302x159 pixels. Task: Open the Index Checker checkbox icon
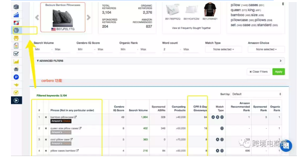point(16,54)
